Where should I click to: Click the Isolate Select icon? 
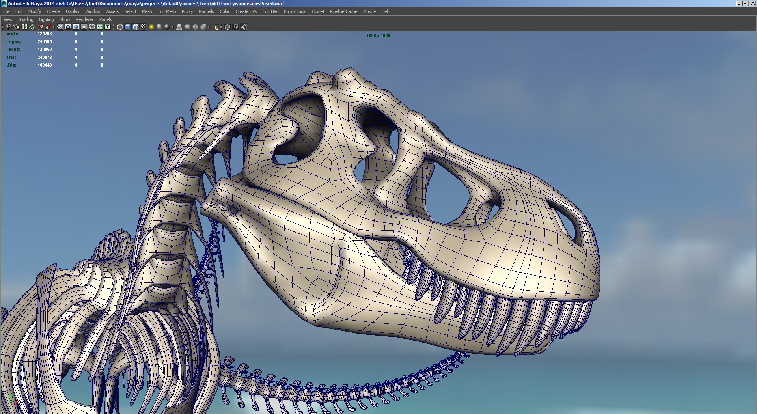pyautogui.click(x=215, y=27)
